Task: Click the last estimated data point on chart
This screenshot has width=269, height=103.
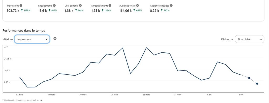Action: click(x=257, y=84)
